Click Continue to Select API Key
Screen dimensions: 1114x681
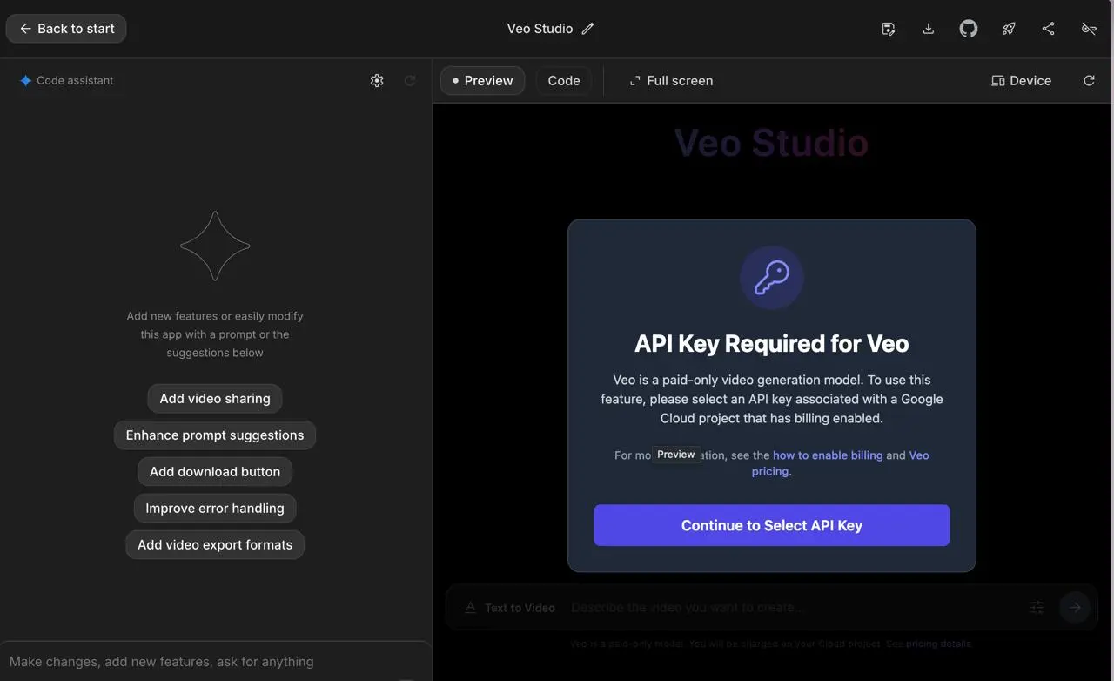click(x=771, y=525)
